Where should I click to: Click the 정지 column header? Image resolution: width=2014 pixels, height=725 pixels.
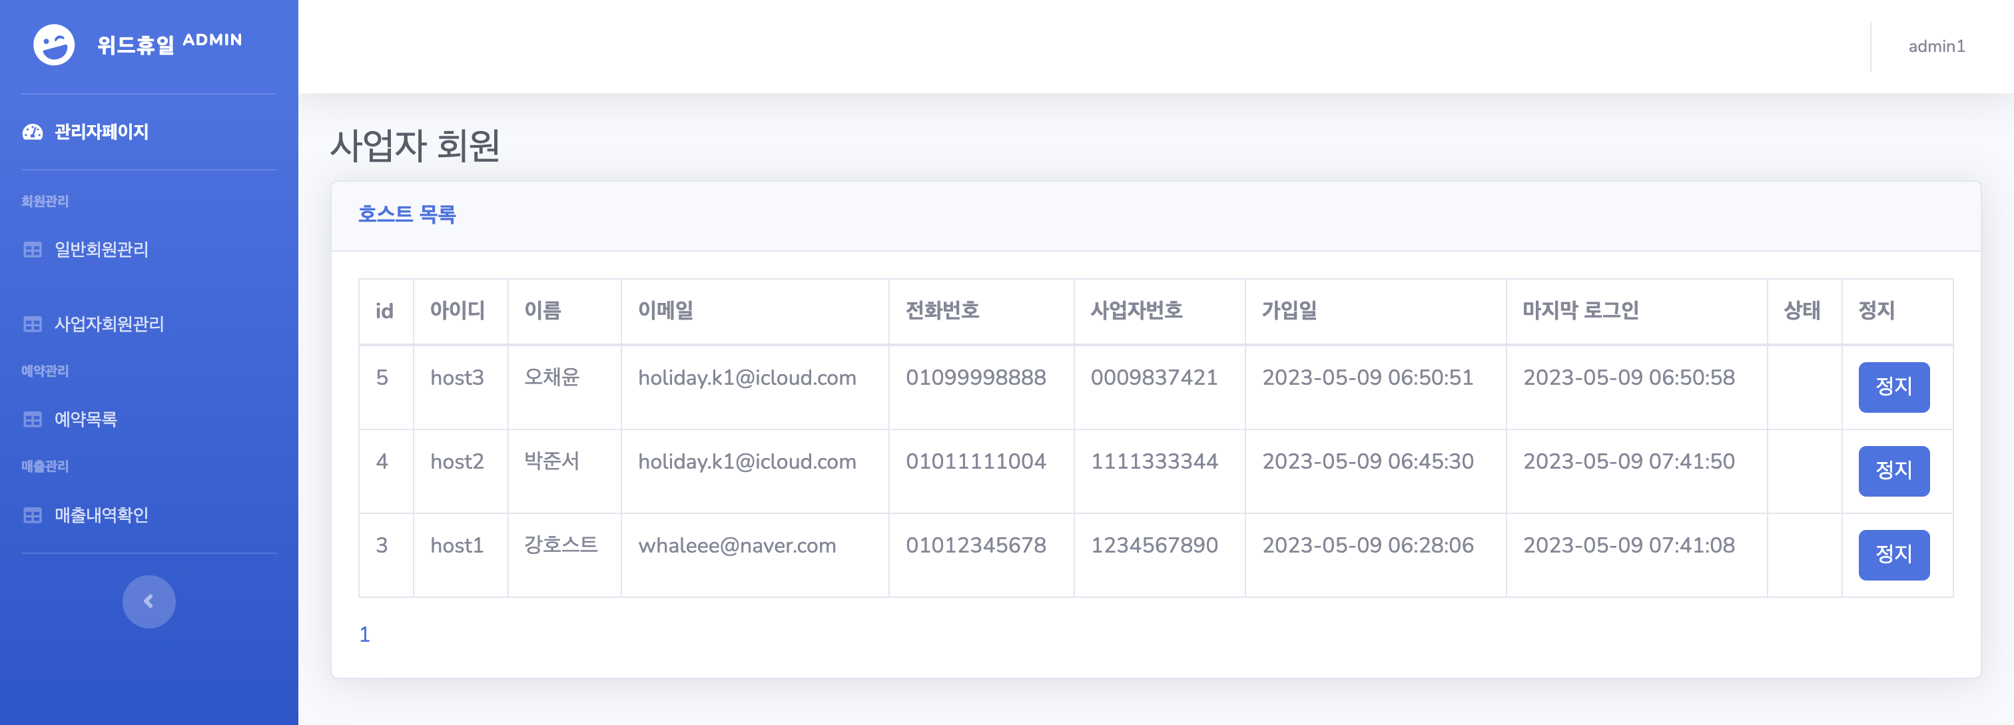tap(1876, 311)
